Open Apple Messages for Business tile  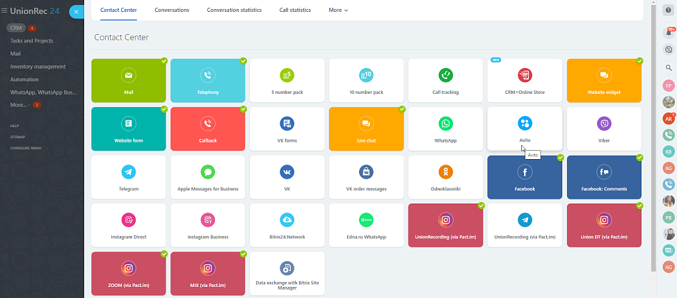207,177
